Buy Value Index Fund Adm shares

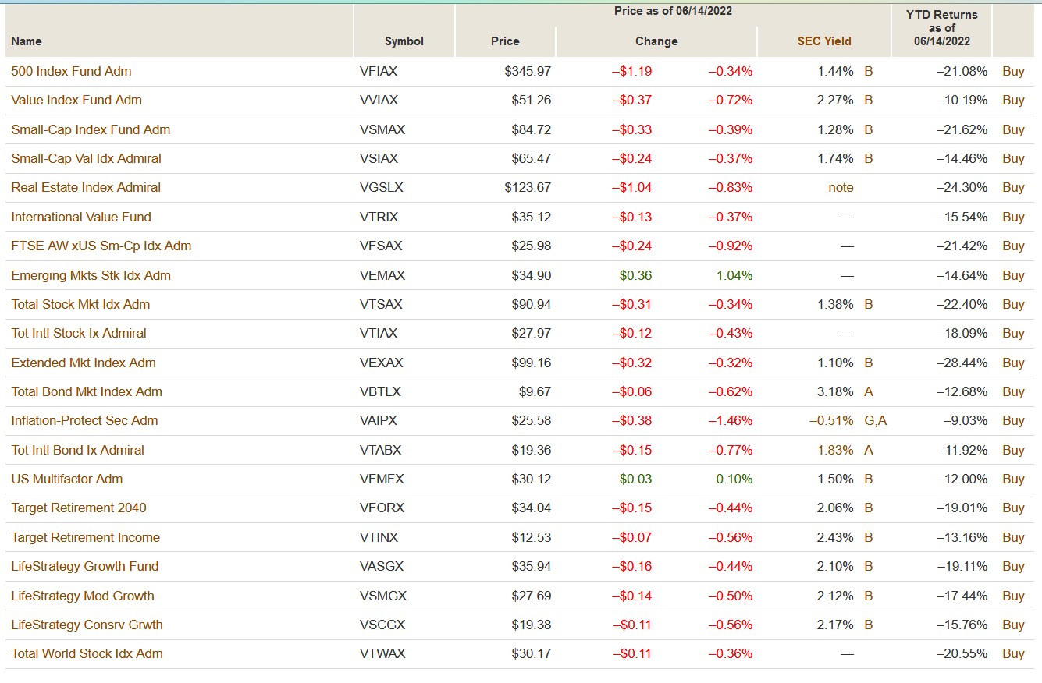pyautogui.click(x=1013, y=100)
